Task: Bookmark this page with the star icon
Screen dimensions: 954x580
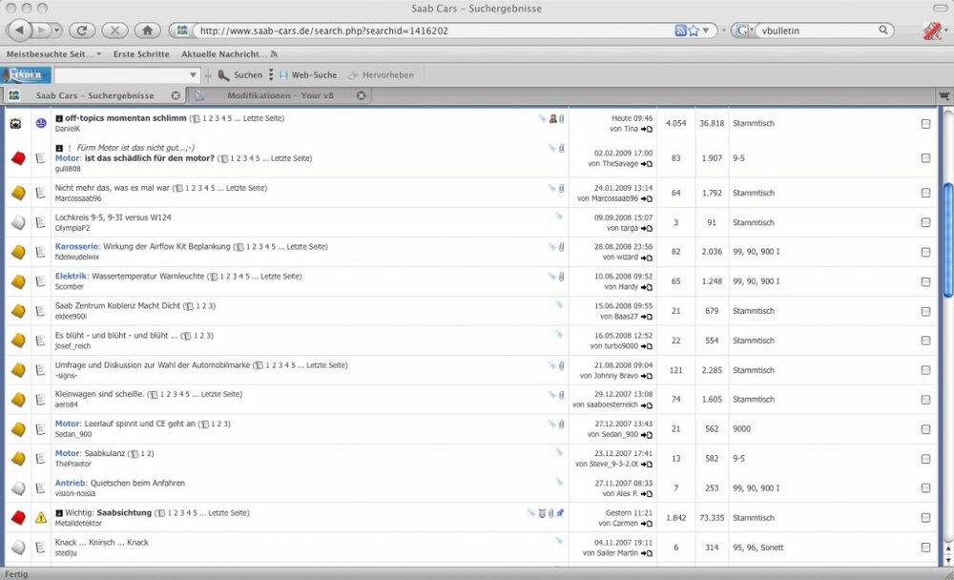Action: tap(693, 31)
